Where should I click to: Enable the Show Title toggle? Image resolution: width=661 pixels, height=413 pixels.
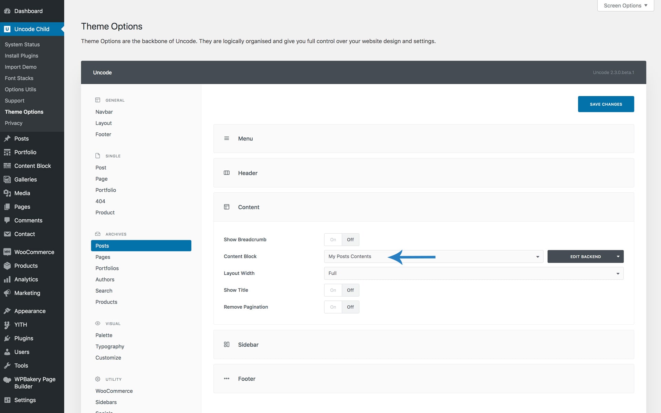click(333, 290)
